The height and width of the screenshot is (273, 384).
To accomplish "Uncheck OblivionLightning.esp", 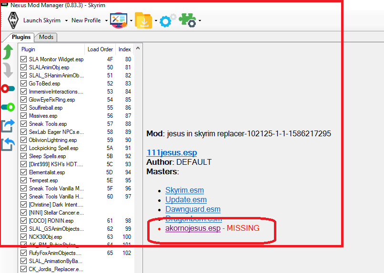I will coord(23,140).
